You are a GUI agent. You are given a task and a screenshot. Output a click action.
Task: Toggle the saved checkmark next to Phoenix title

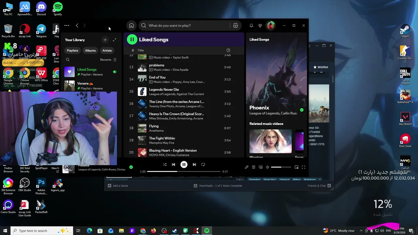(302, 110)
